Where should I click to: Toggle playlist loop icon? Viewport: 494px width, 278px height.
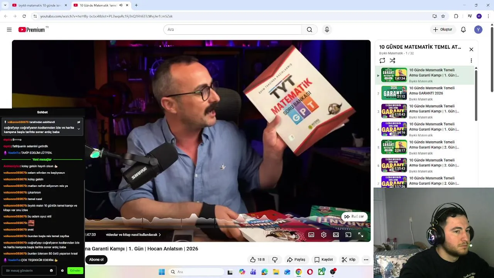[x=382, y=61]
